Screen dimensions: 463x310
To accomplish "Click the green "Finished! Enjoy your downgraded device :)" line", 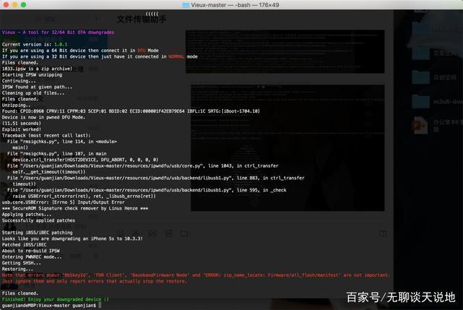I will coord(55,299).
